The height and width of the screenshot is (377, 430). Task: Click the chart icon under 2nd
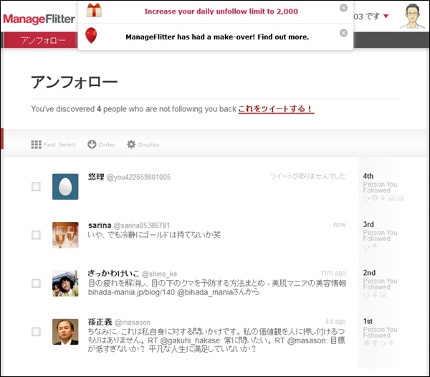pos(383,295)
